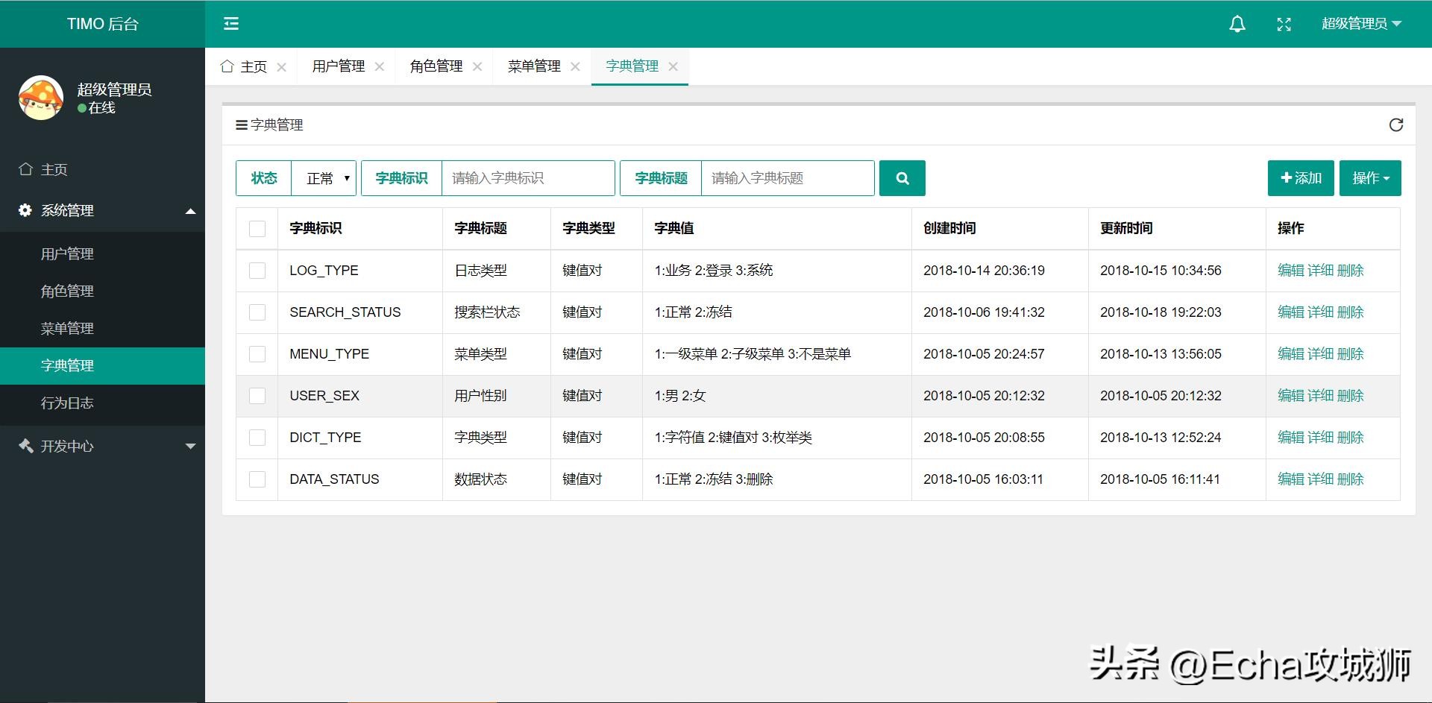The width and height of the screenshot is (1432, 703).
Task: Click the 字典标识 input field
Action: coord(527,177)
